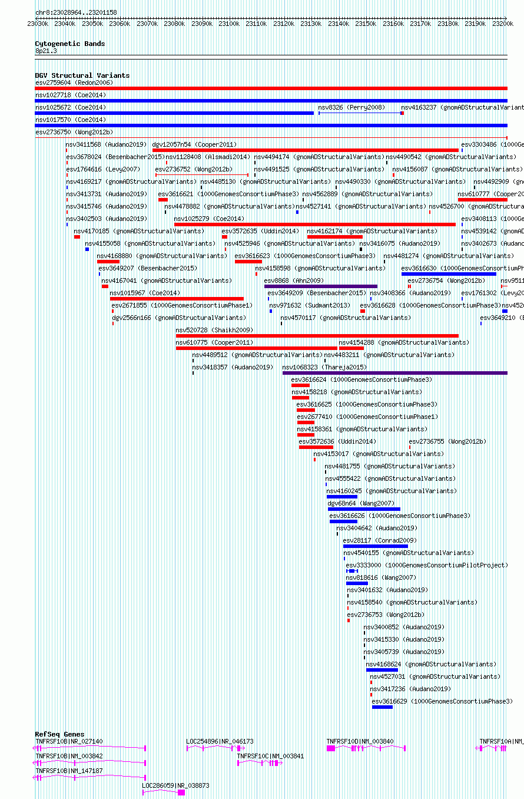Screen dimensions: 524x799
Task: Click esv2671855 (1000GenomesConsortiumPhase1) label
Action: [x=182, y=305]
